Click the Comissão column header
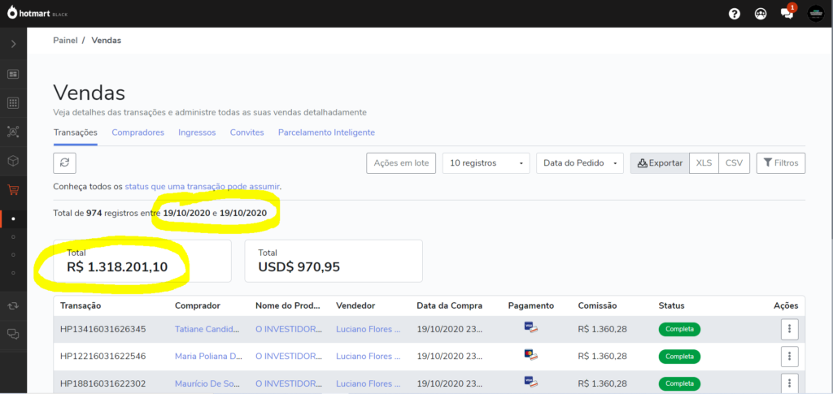833x394 pixels. click(x=597, y=306)
